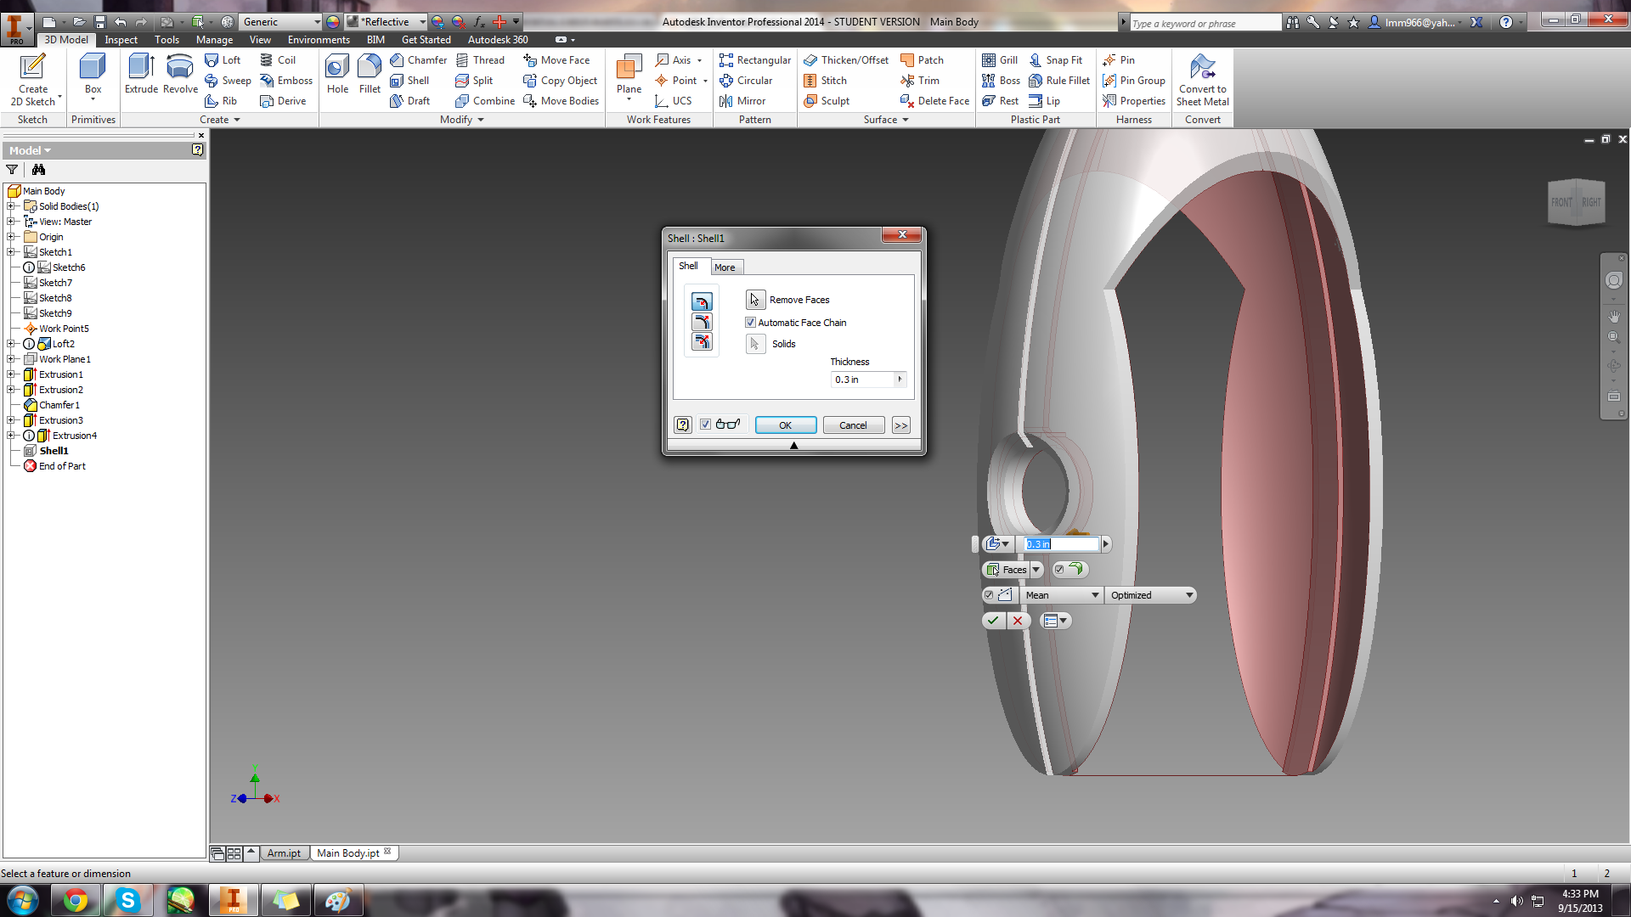
Task: Select the Emboss tool
Action: [x=286, y=81]
